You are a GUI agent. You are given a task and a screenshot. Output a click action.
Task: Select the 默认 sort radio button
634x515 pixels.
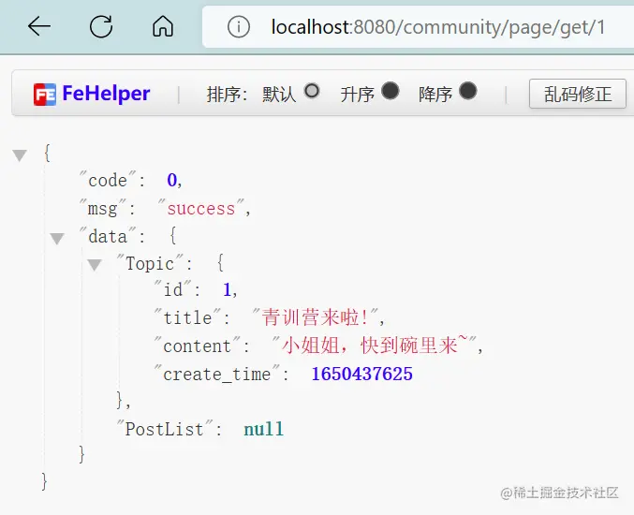pyautogui.click(x=312, y=91)
